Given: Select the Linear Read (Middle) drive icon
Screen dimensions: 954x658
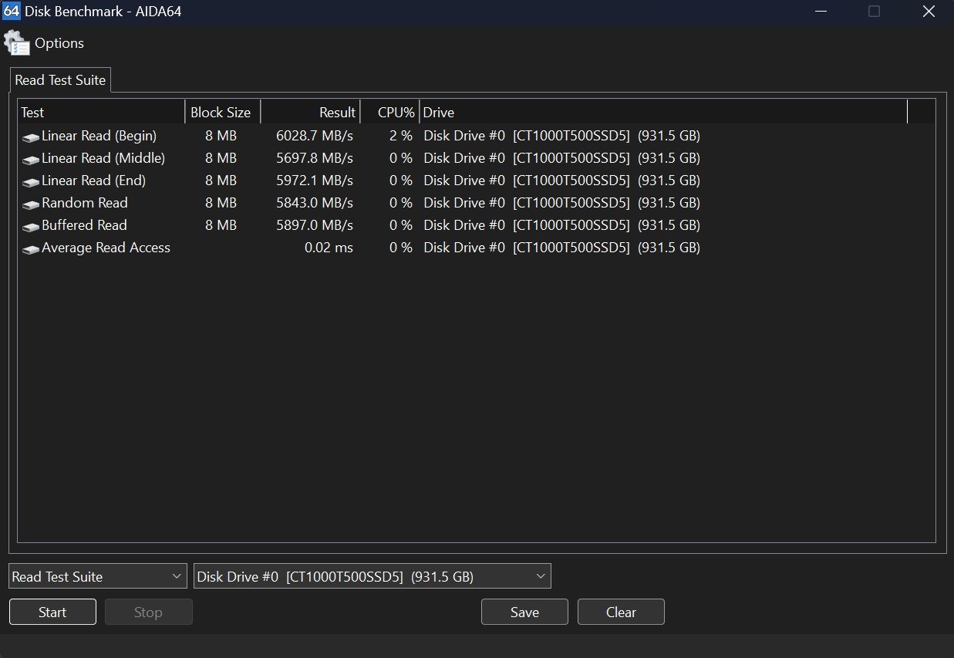Looking at the screenshot, I should pos(31,160).
